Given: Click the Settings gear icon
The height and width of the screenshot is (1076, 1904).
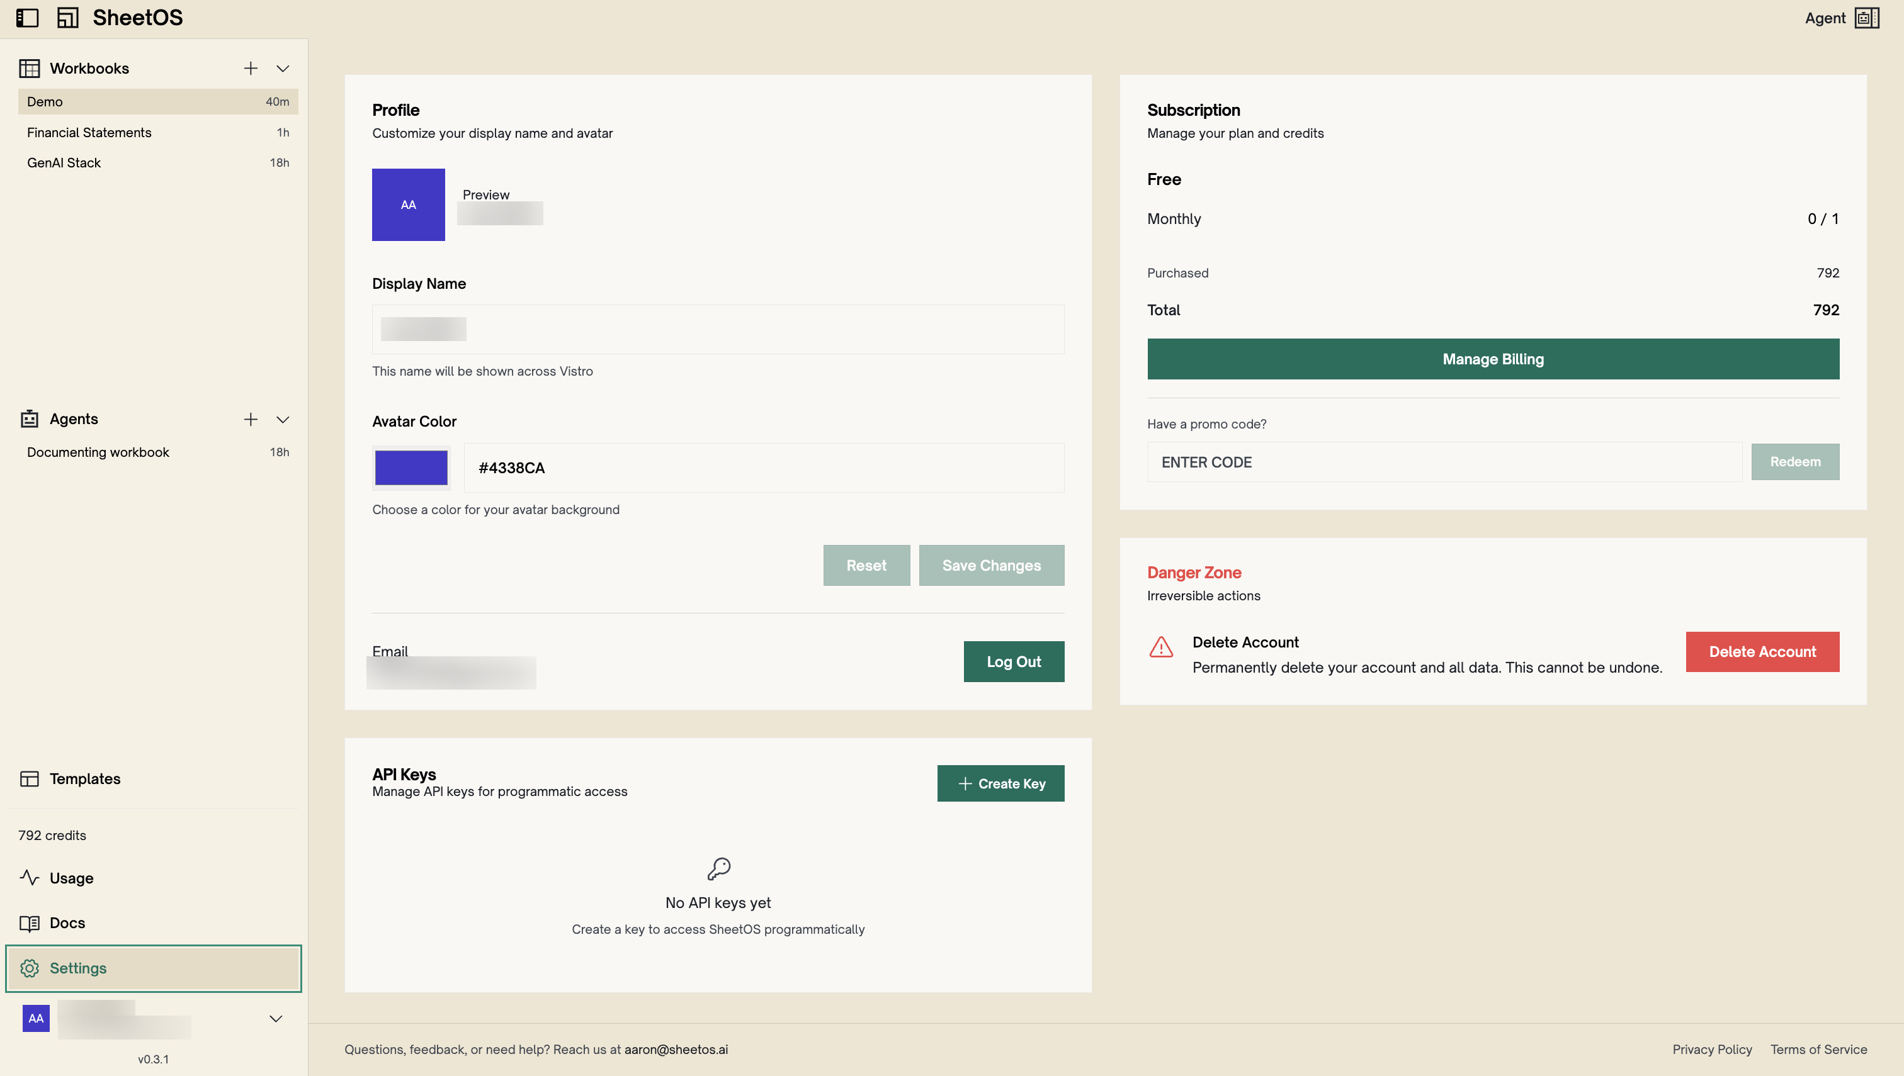Looking at the screenshot, I should tap(30, 968).
